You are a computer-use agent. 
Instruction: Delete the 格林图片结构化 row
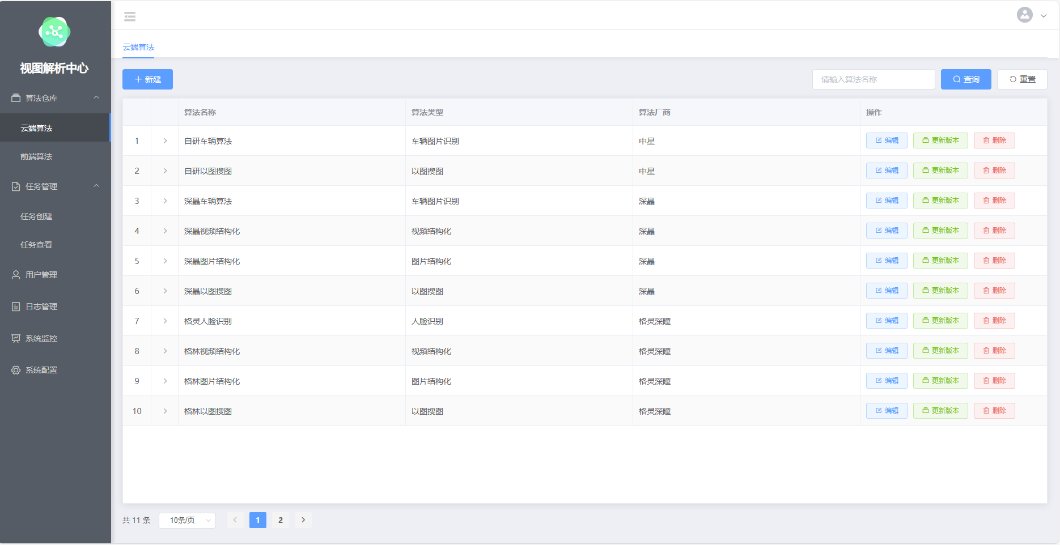coord(994,381)
